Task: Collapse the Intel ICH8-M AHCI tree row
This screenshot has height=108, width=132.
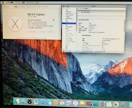Action: click(x=79, y=11)
